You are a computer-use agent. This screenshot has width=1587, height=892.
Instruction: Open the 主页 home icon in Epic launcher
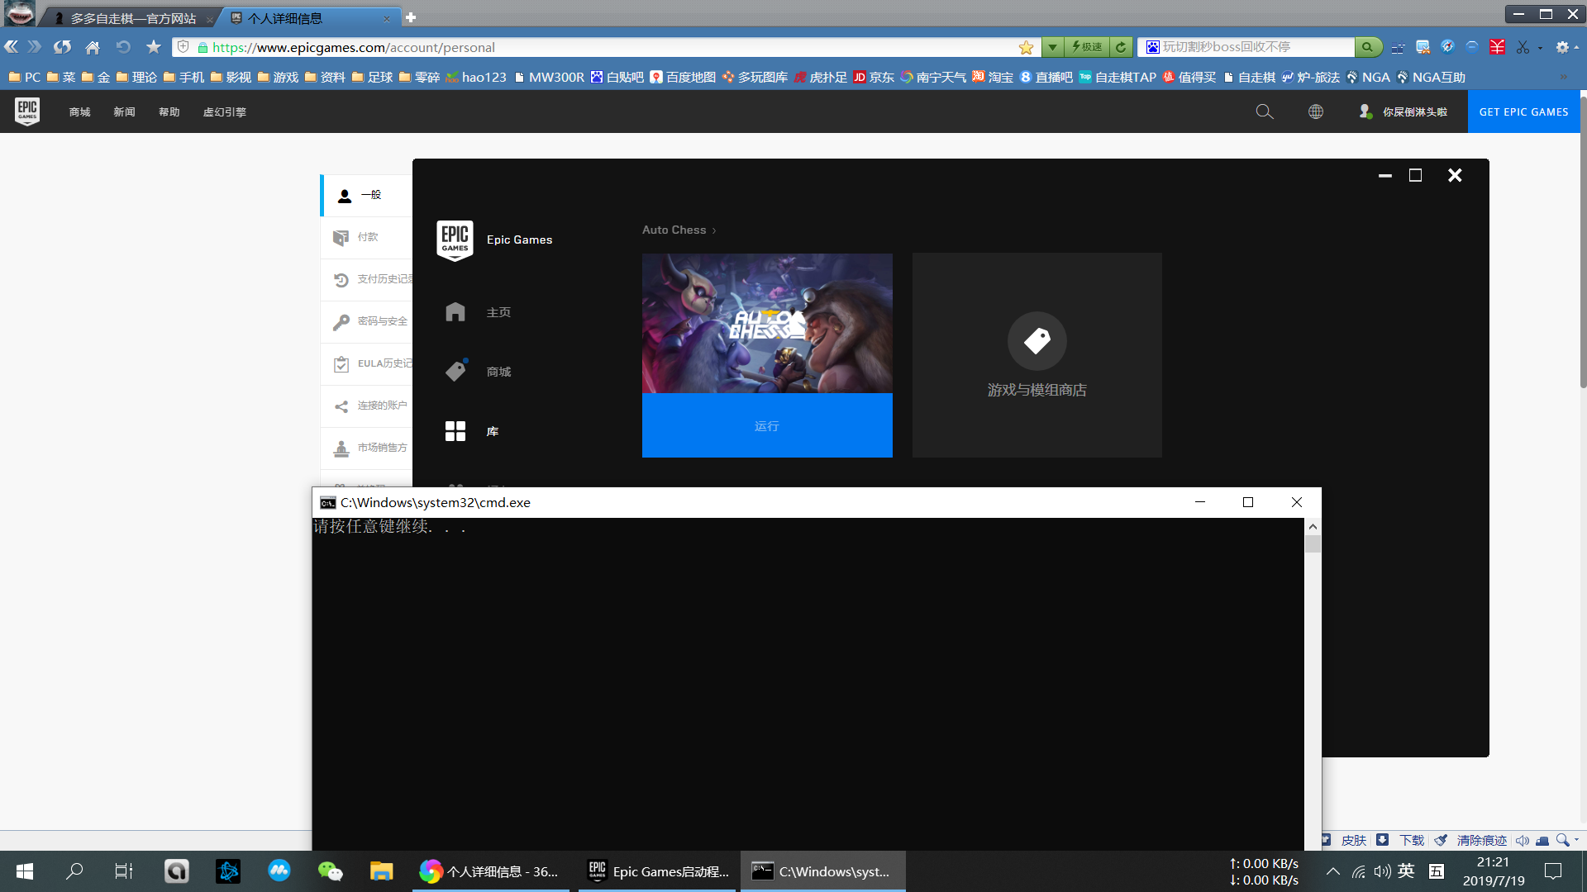tap(455, 311)
